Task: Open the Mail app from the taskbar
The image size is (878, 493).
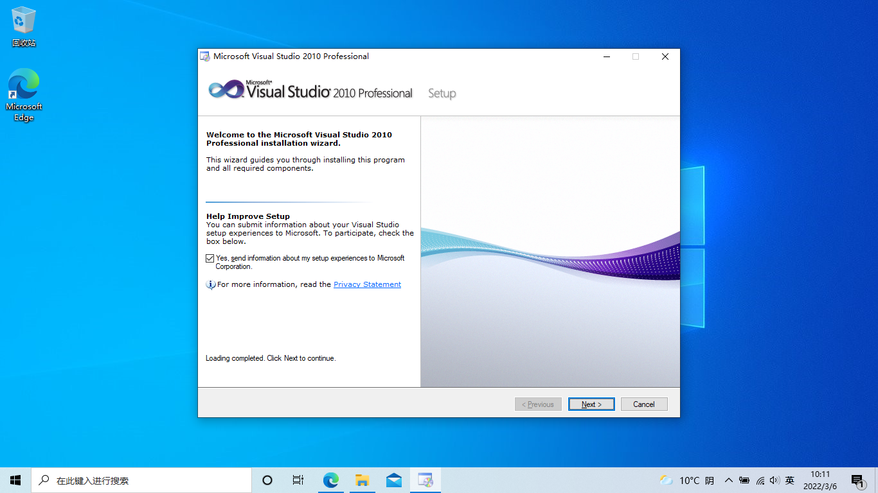Action: tap(393, 480)
